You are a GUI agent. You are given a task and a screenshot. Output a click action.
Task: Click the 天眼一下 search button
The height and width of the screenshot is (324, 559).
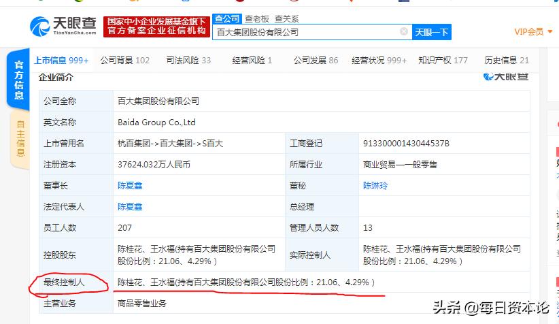click(x=431, y=32)
